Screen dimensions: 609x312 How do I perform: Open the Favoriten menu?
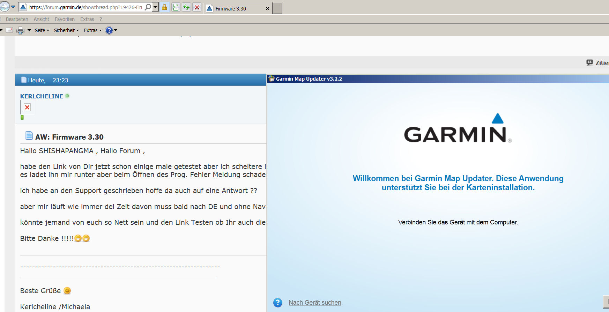click(x=65, y=19)
